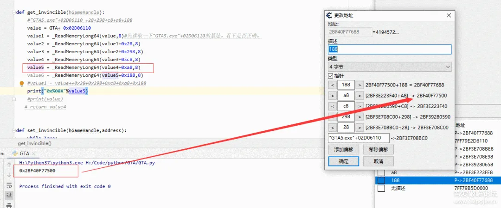Click the offset input containing c8
Viewport: 501px width, 208px height.
click(x=346, y=106)
